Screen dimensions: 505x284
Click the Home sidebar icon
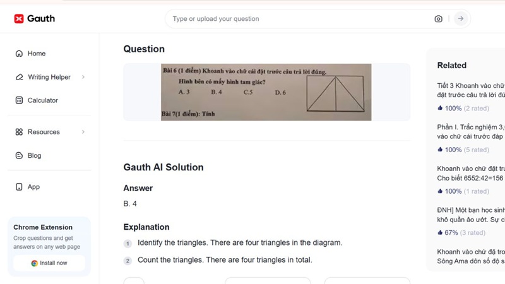click(19, 54)
